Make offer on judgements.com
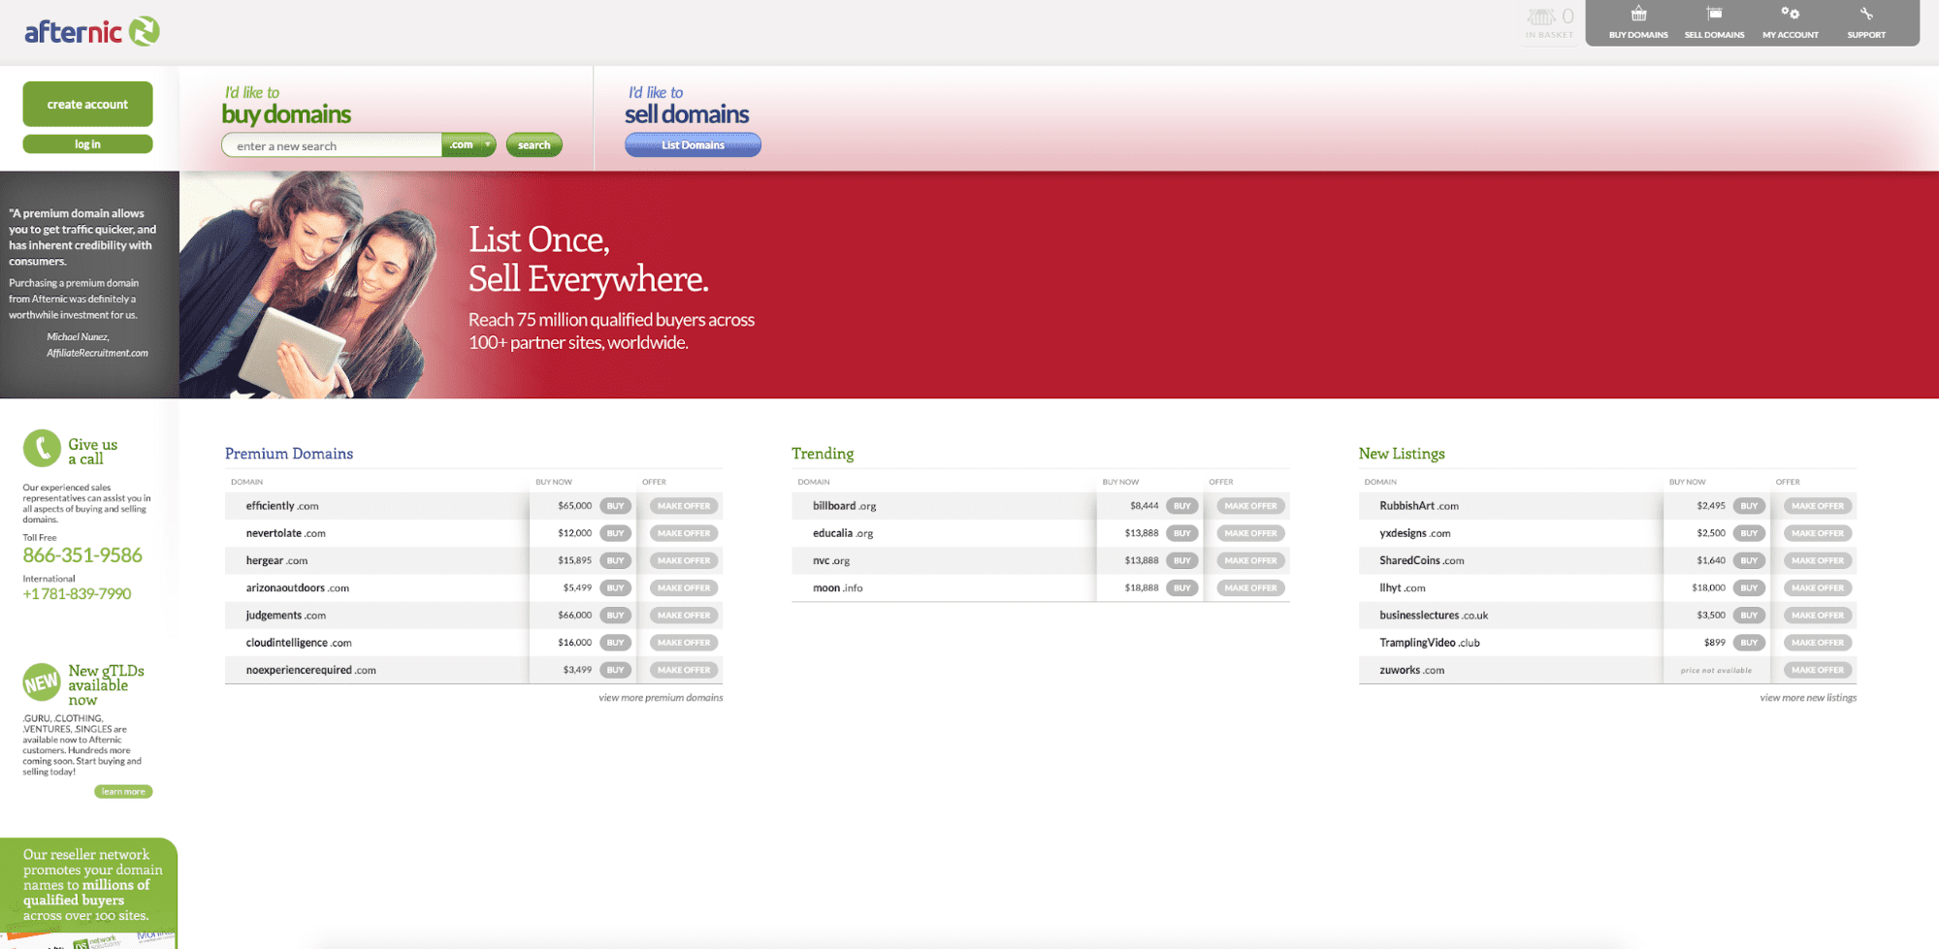This screenshot has width=1939, height=949. tap(684, 616)
